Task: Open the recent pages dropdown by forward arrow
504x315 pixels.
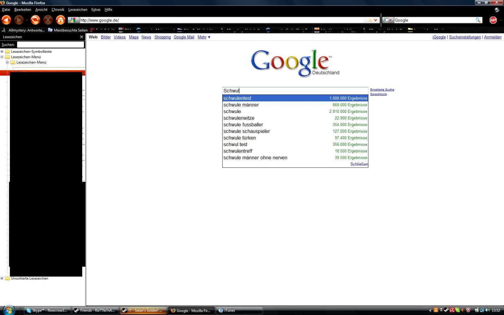Action: coord(27,20)
